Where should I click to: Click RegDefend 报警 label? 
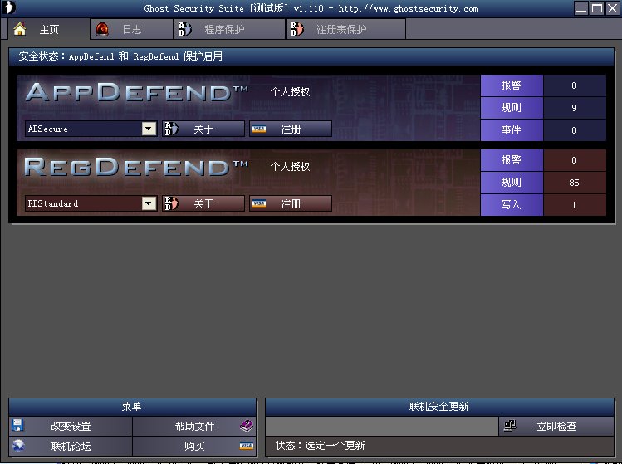point(512,160)
